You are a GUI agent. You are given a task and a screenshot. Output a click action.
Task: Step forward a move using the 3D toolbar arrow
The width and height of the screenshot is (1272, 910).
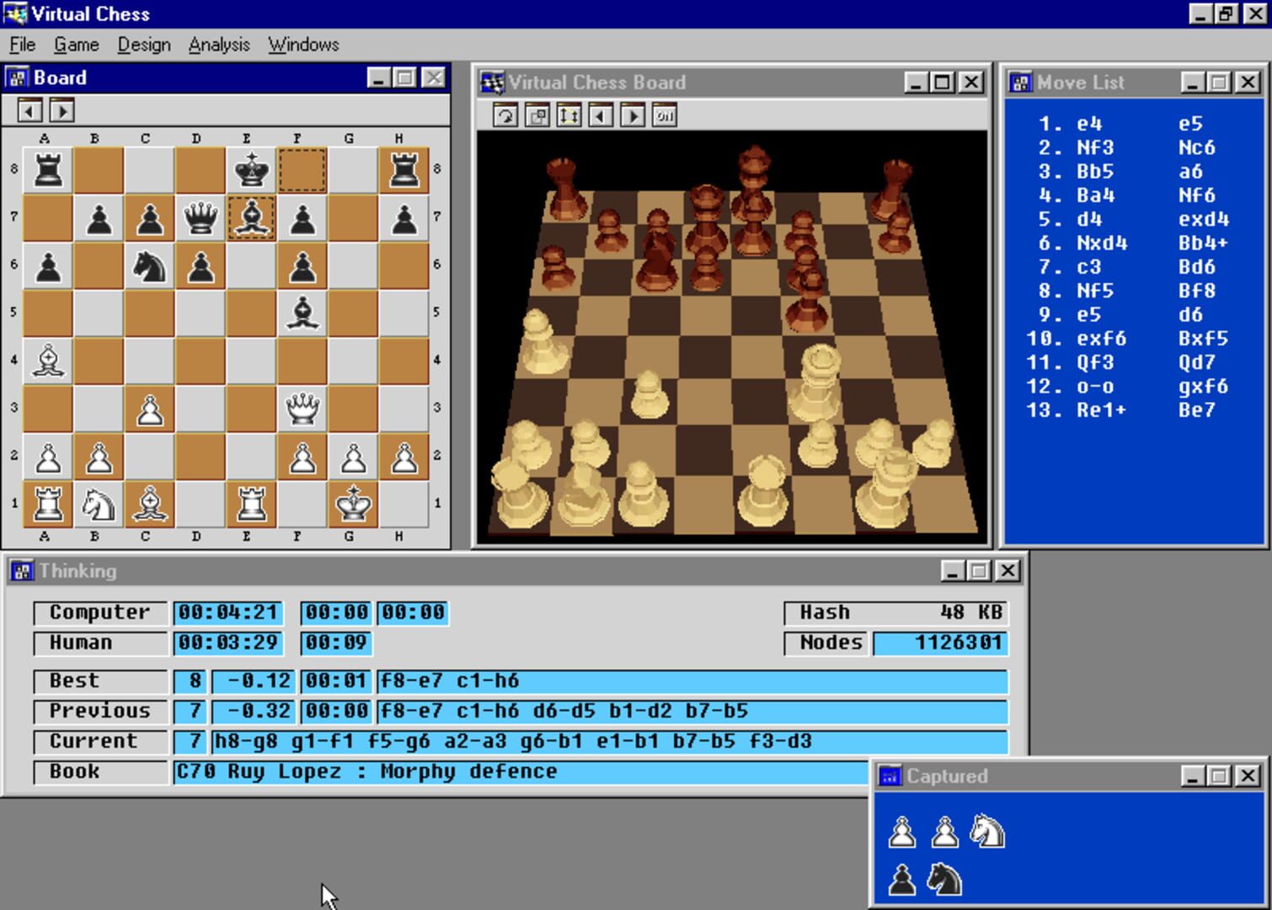point(632,115)
